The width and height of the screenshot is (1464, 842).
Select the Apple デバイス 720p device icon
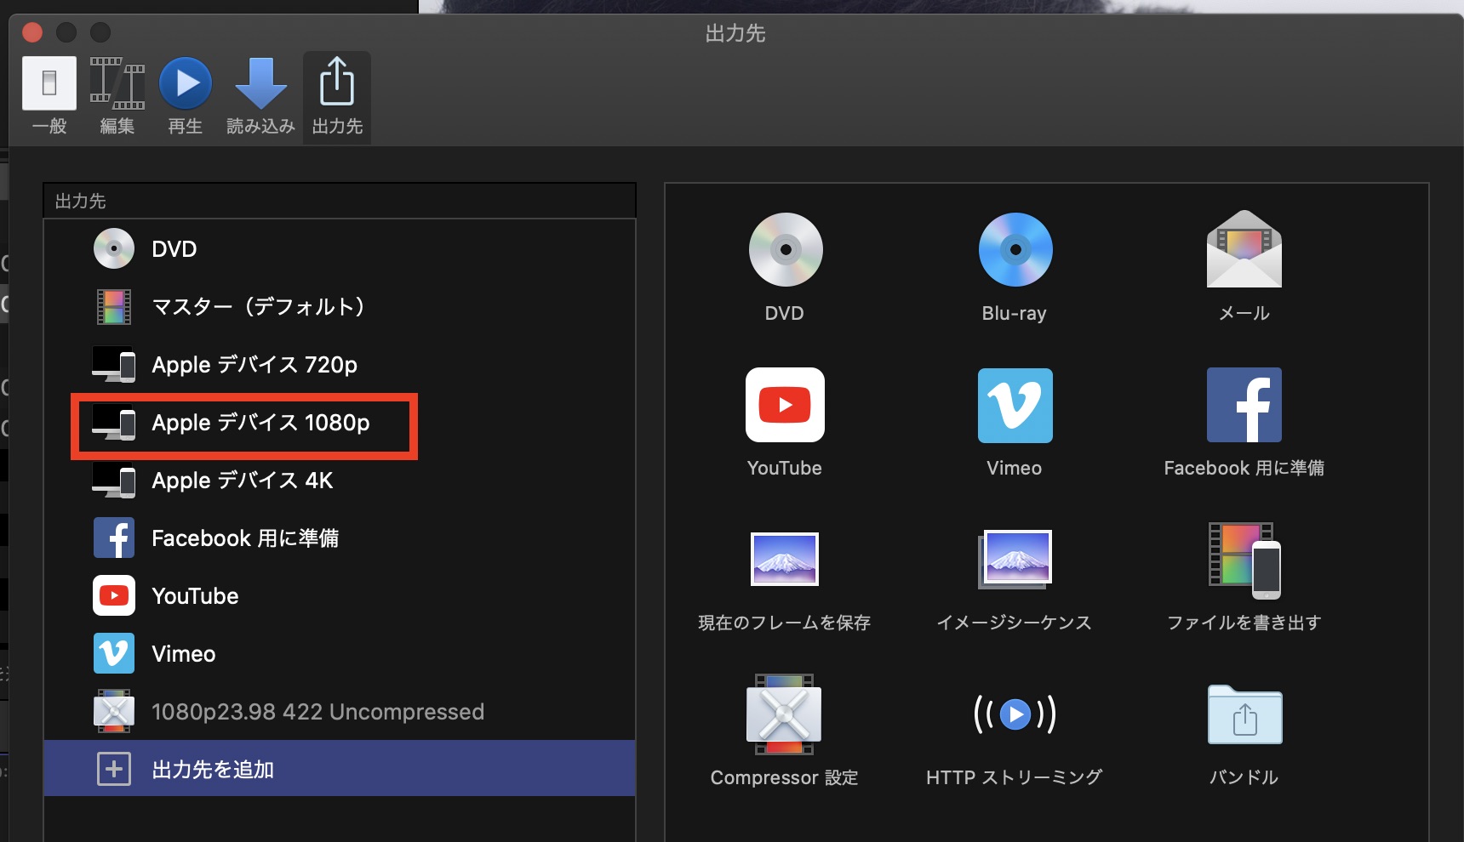pos(114,364)
